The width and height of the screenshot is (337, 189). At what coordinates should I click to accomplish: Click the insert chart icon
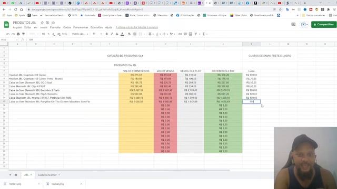click(x=191, y=34)
